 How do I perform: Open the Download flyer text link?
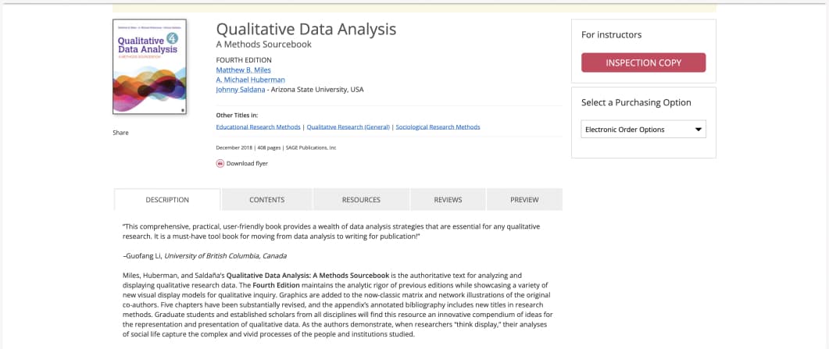click(247, 163)
